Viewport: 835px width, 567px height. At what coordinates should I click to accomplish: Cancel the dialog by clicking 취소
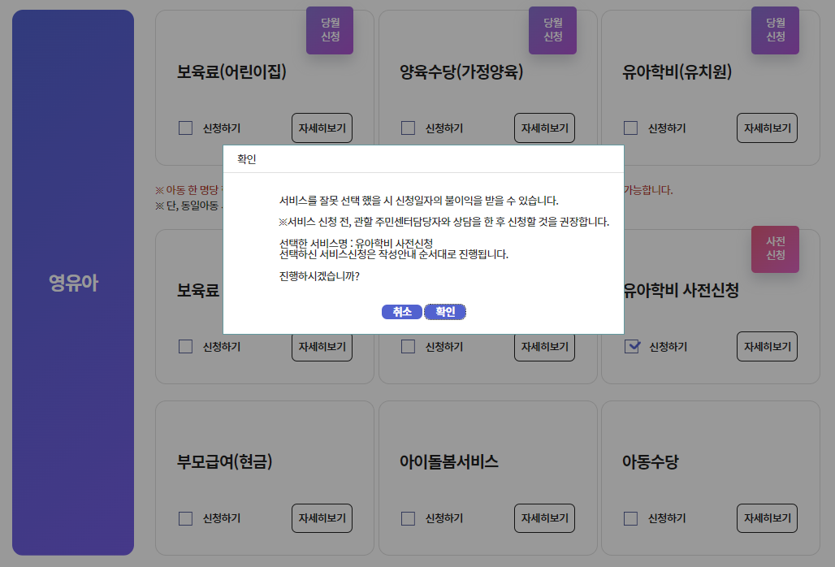[x=402, y=311]
